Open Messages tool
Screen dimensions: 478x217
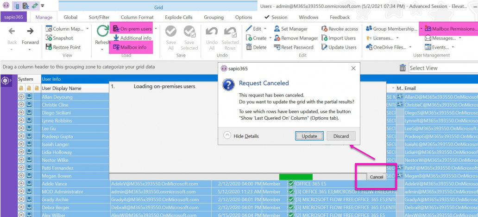point(440,38)
